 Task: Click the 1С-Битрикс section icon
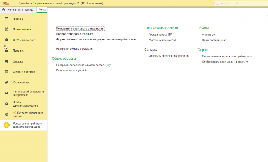point(7,114)
